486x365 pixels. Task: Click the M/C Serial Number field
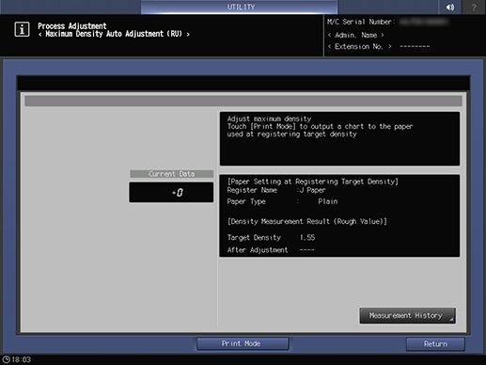pyautogui.click(x=387, y=22)
